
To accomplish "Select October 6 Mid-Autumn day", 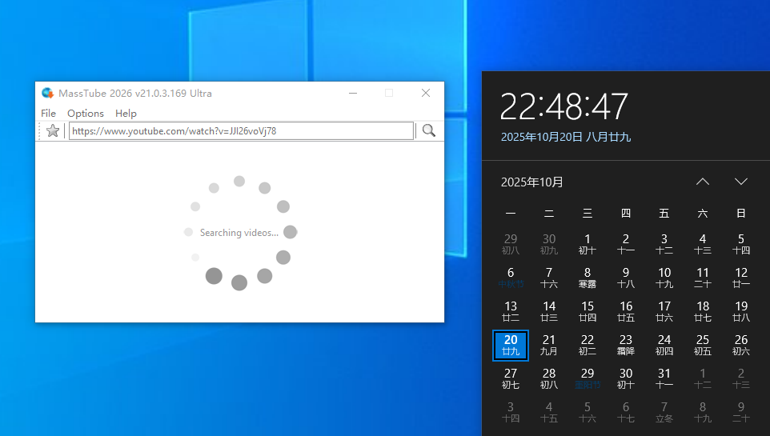I will pos(511,278).
